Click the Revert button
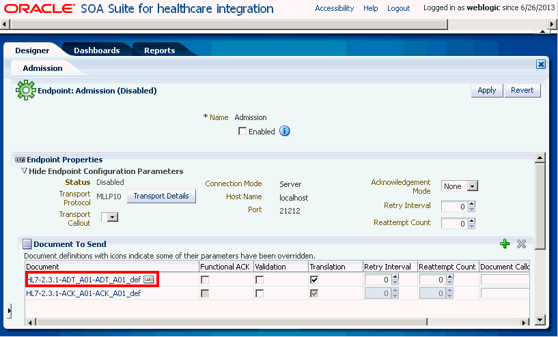Viewport: 558px width, 337px height. 522,90
